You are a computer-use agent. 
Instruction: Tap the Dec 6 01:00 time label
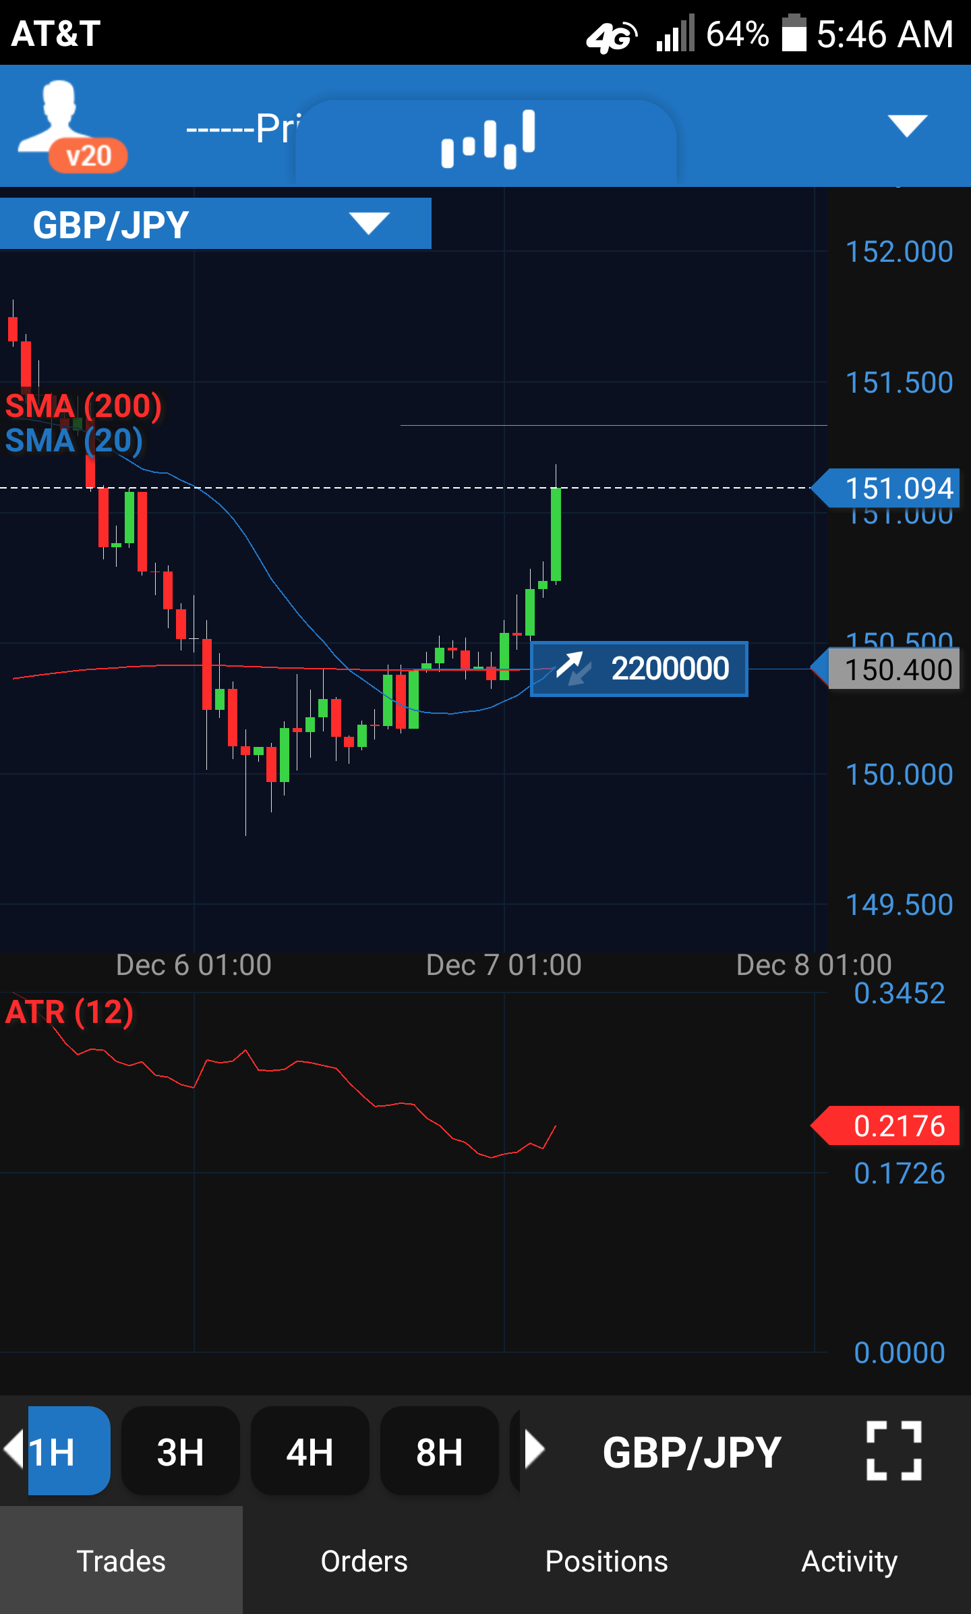(x=194, y=965)
